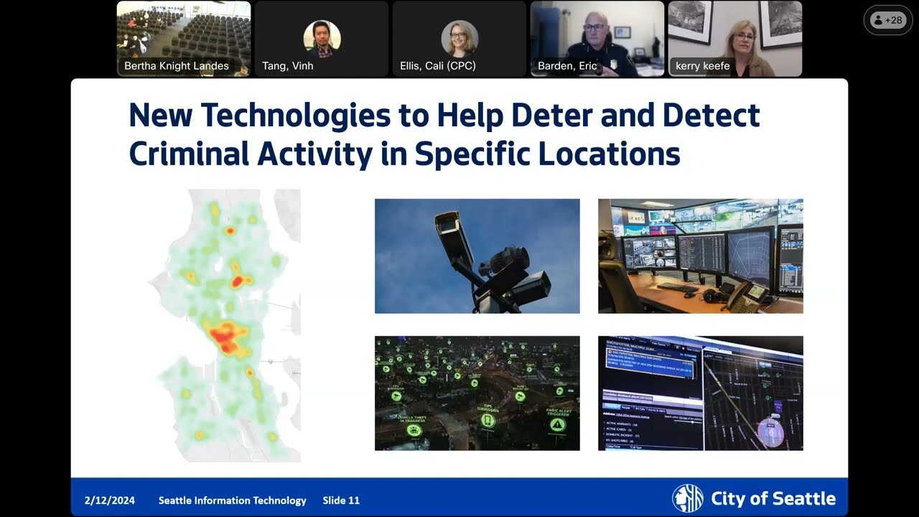
Task: Click the night city alert icons image
Action: (x=477, y=393)
